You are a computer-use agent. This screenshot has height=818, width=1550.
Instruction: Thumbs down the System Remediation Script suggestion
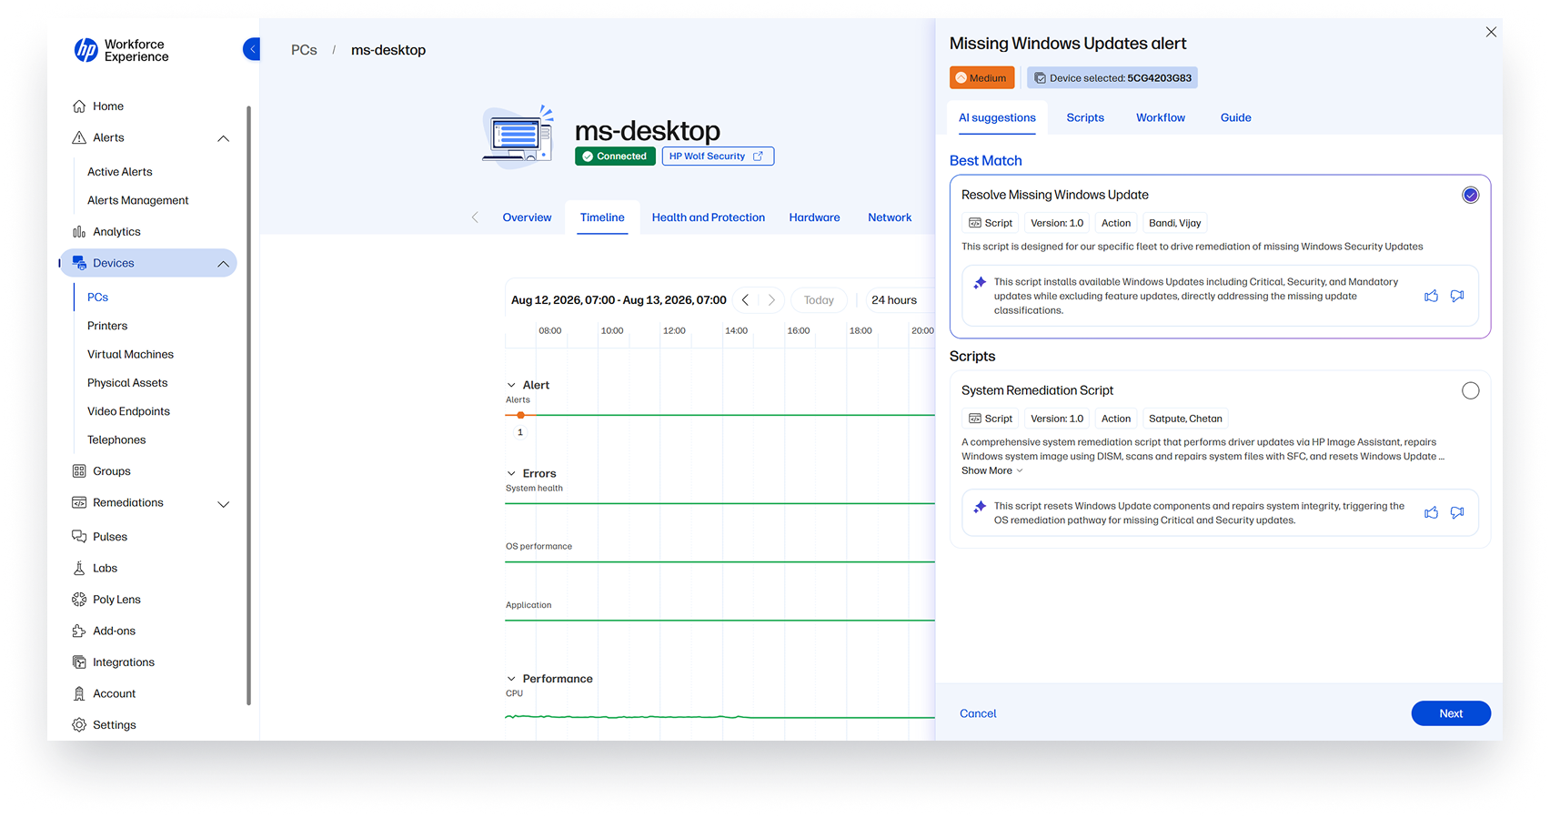1457,513
